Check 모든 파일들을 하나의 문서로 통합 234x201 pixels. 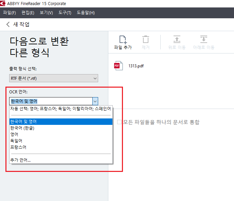pyautogui.click(x=119, y=122)
